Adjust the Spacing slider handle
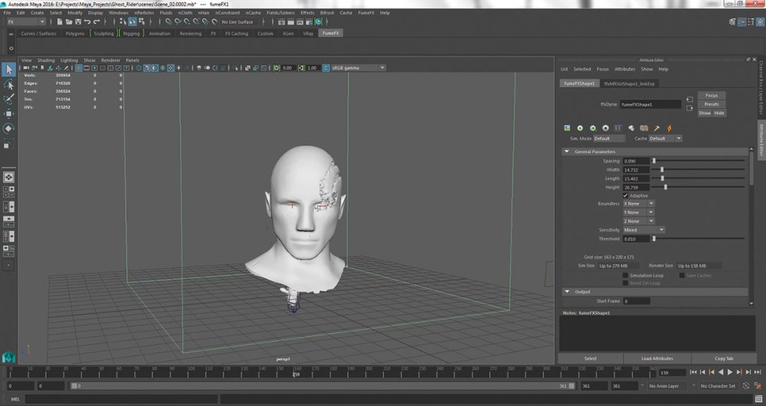Image resolution: width=766 pixels, height=406 pixels. (653, 161)
